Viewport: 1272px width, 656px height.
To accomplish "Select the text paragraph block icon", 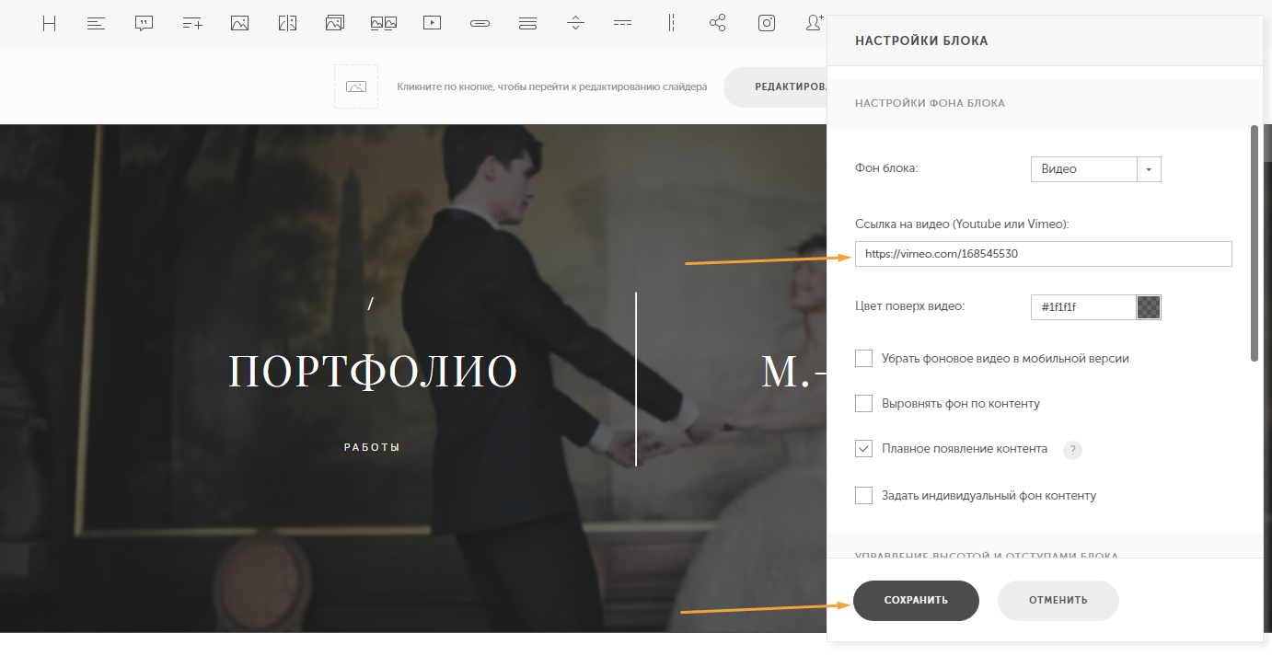I will click(x=96, y=24).
